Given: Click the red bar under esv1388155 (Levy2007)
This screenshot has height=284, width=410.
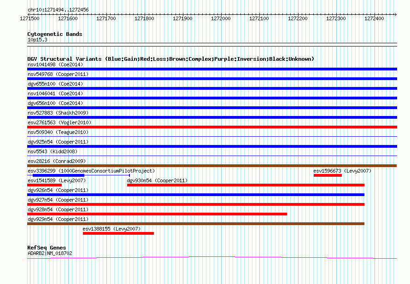Looking at the screenshot, I should point(118,233).
